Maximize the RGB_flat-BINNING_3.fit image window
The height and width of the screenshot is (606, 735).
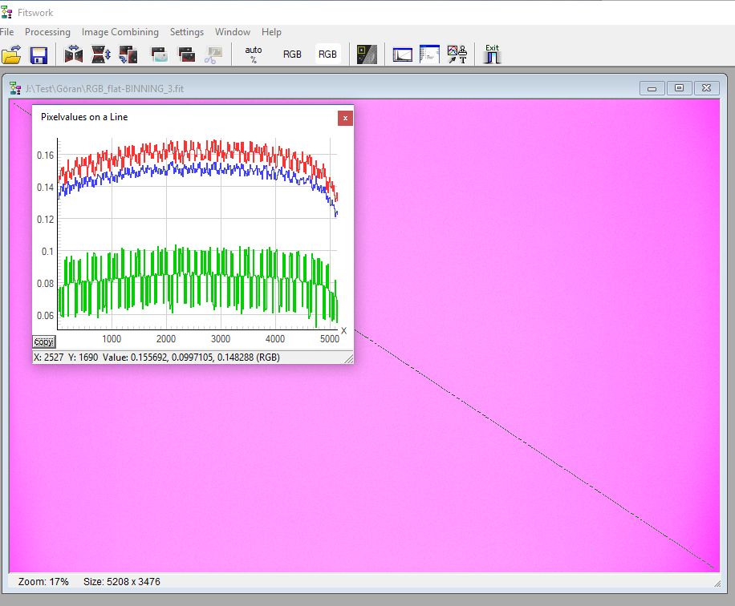point(679,88)
